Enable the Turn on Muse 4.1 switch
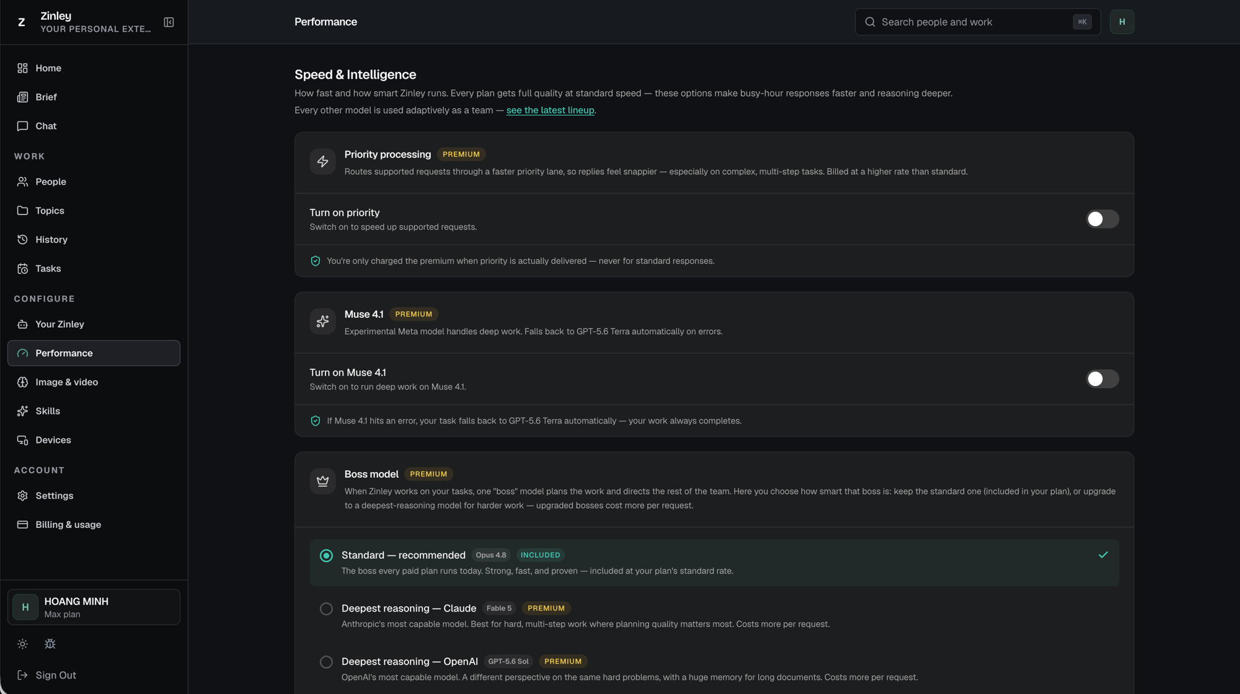 tap(1102, 379)
